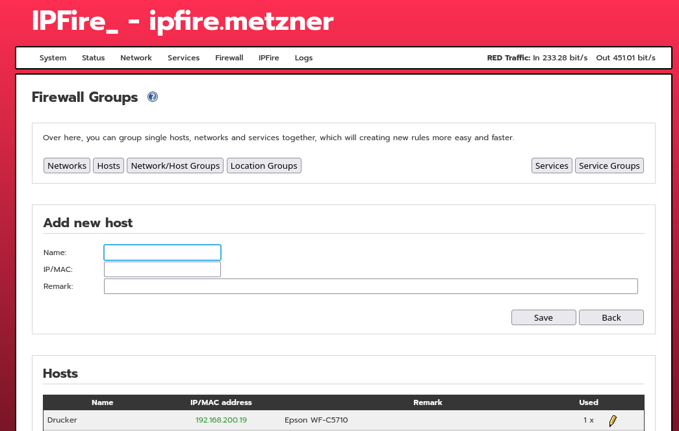This screenshot has width=679, height=431.
Task: Save the new host
Action: pos(543,317)
